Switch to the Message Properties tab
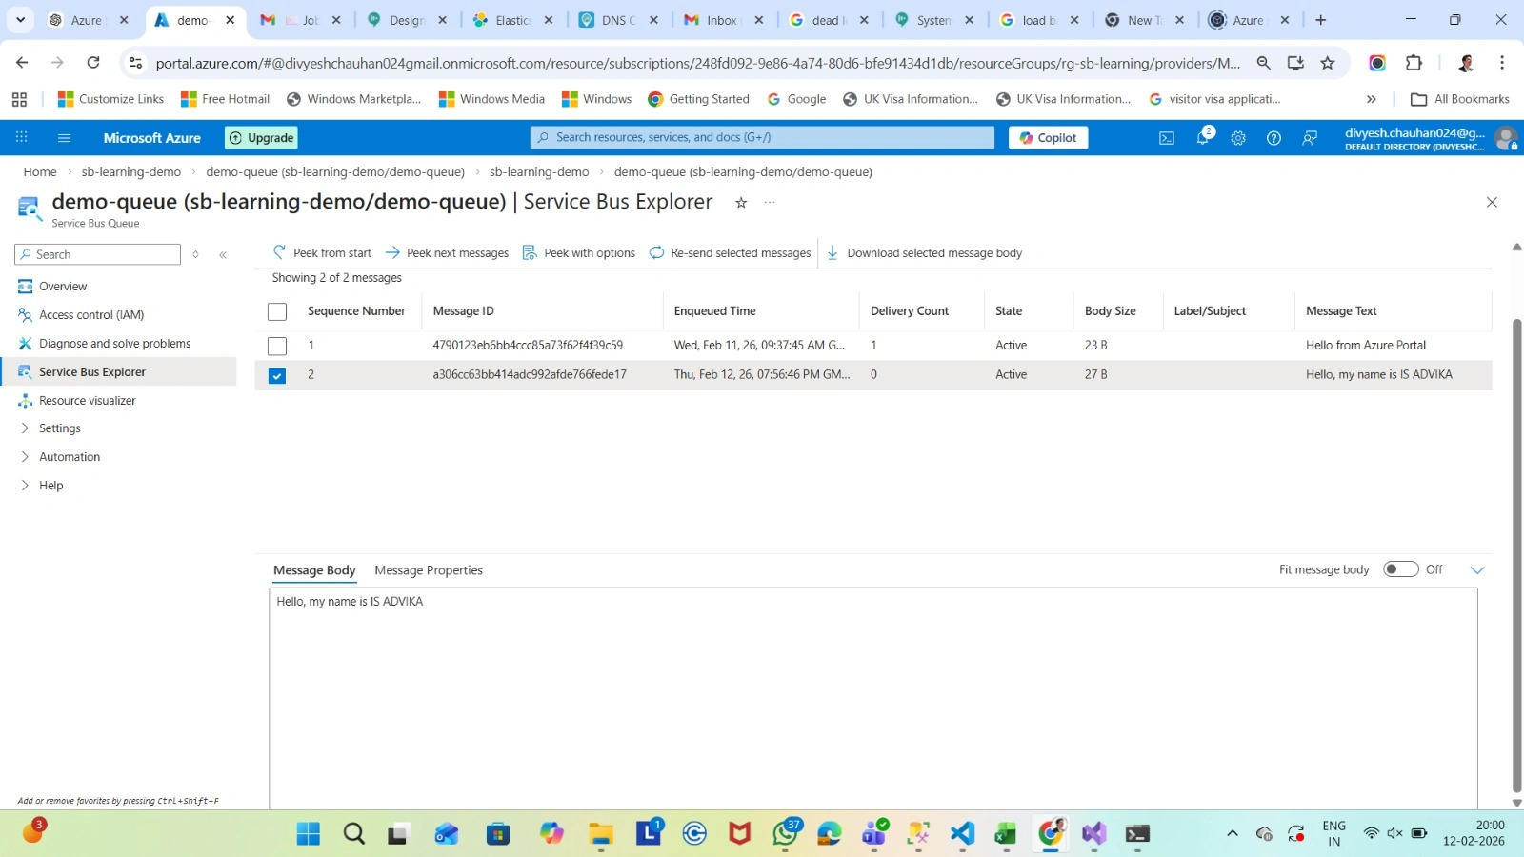Image resolution: width=1524 pixels, height=857 pixels. point(429,570)
